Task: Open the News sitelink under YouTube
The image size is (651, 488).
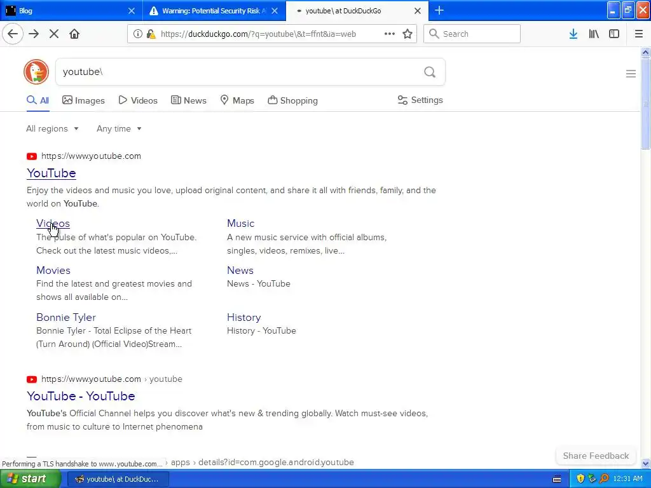Action: click(x=240, y=270)
